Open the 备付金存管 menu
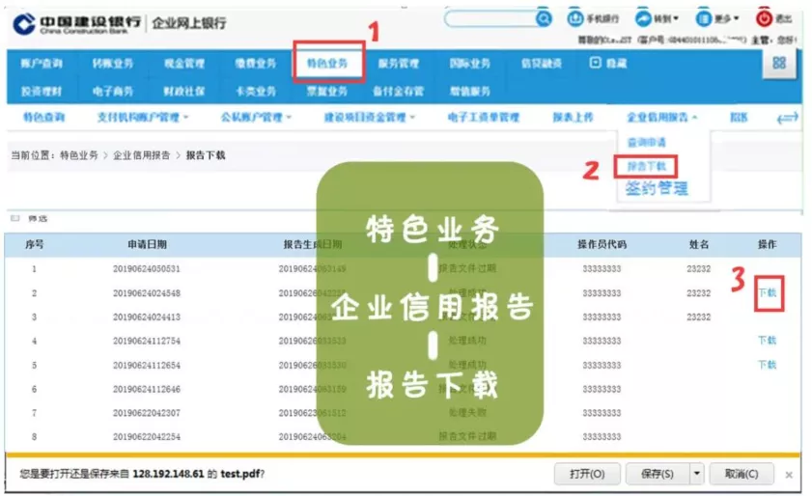812x496 pixels. (x=398, y=92)
